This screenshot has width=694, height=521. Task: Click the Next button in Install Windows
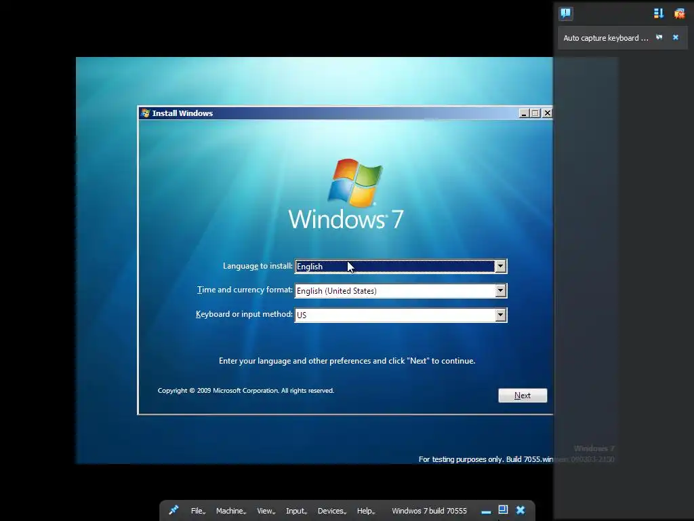[x=523, y=395]
